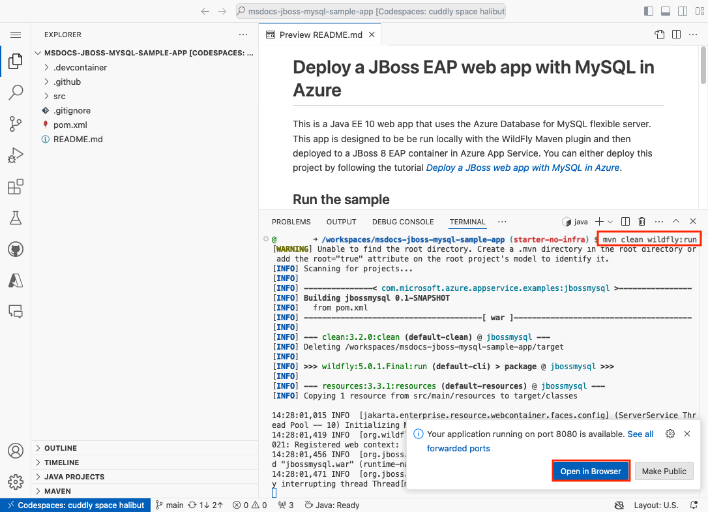Viewport: 708px width, 512px height.
Task: Open the Search view
Action: pos(16,93)
